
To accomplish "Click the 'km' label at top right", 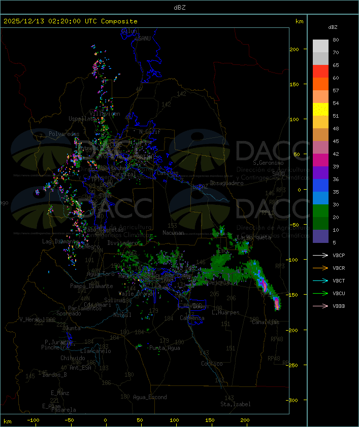I will coord(299,21).
